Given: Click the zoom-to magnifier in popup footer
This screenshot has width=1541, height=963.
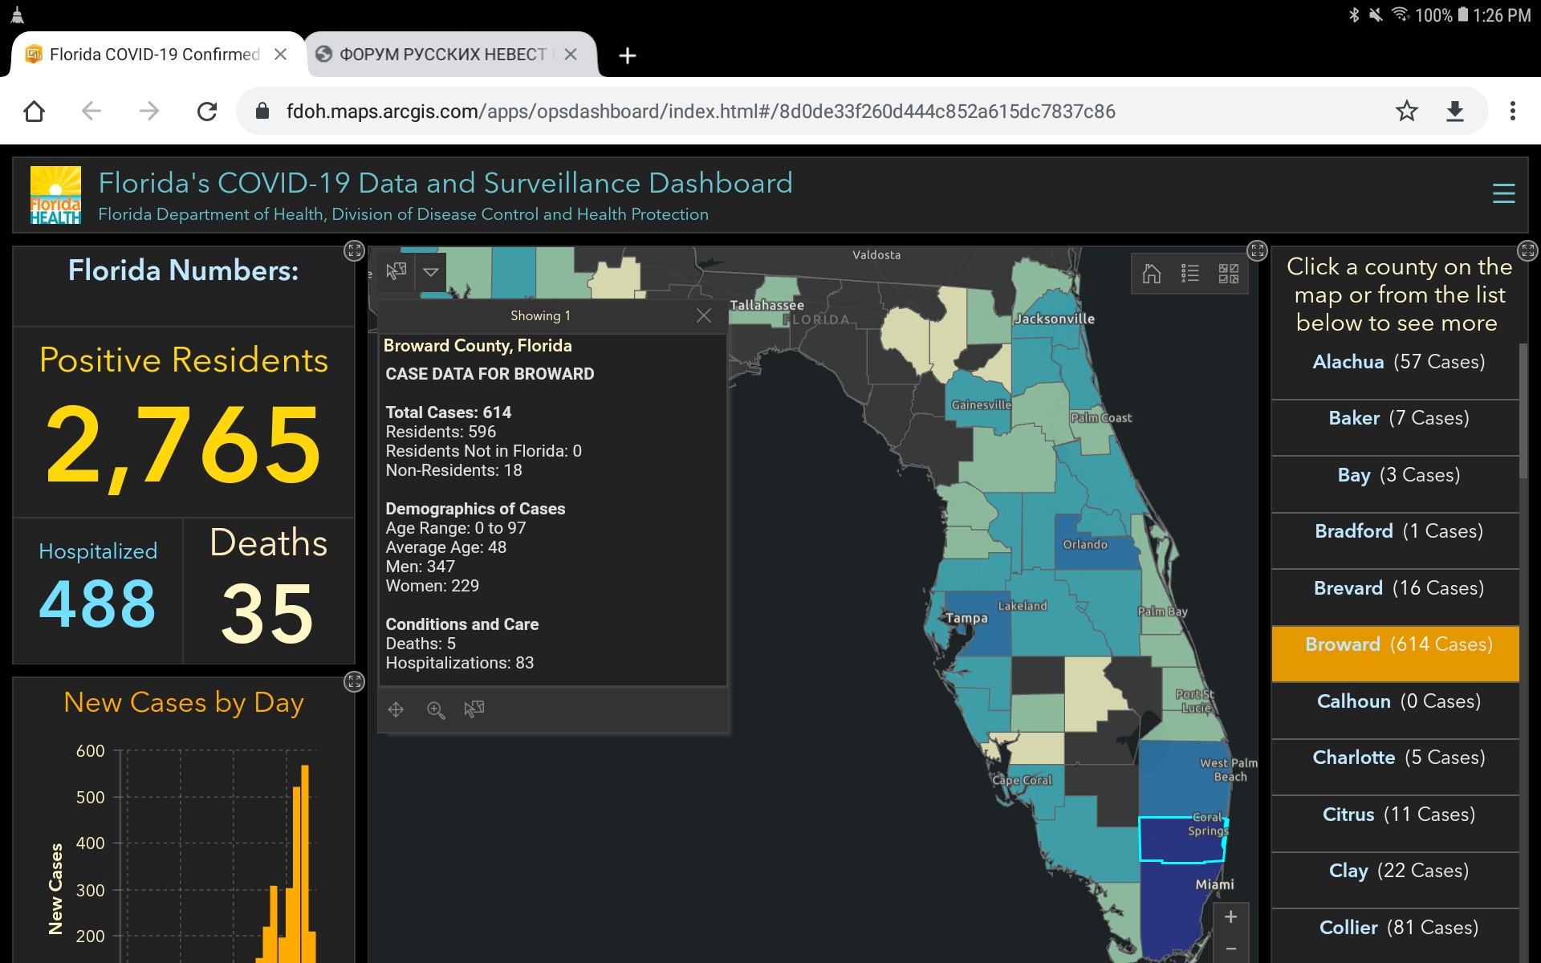Looking at the screenshot, I should click(435, 709).
